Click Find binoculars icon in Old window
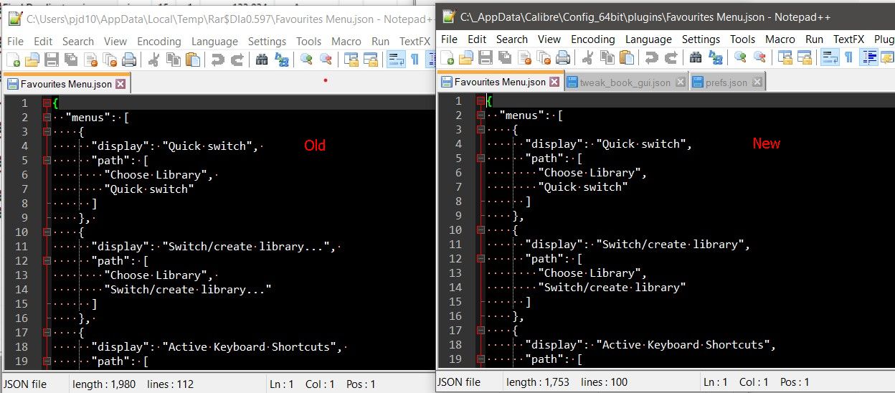Screen dimensions: 895x393 coord(262,60)
